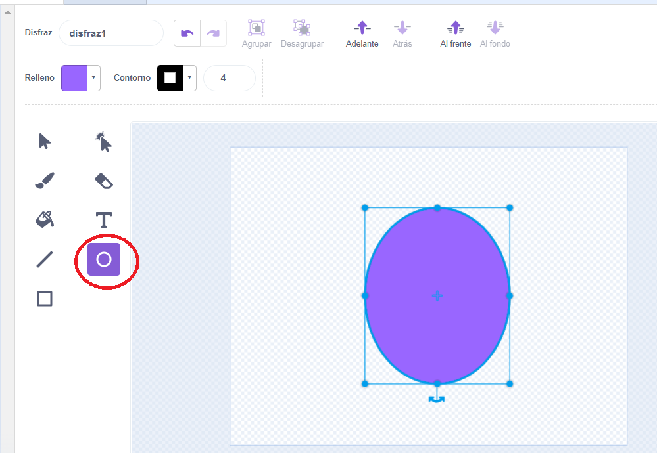Activate the Circle tool
The image size is (657, 453).
click(104, 259)
